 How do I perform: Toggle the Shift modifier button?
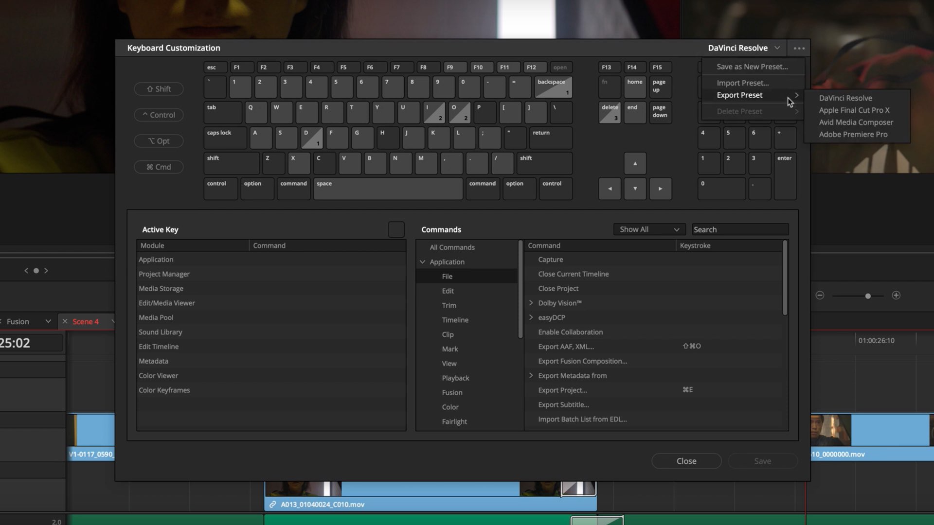pyautogui.click(x=159, y=89)
